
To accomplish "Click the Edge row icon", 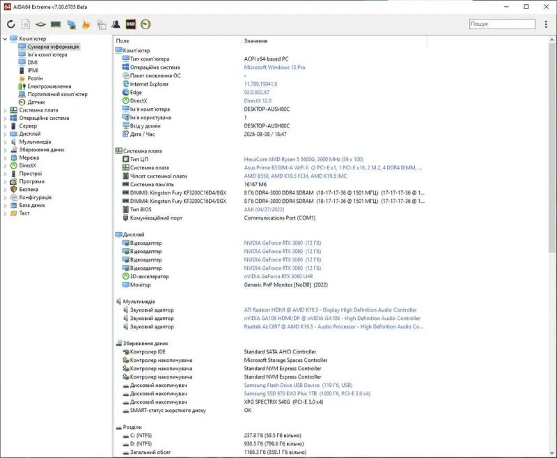I will coord(126,92).
